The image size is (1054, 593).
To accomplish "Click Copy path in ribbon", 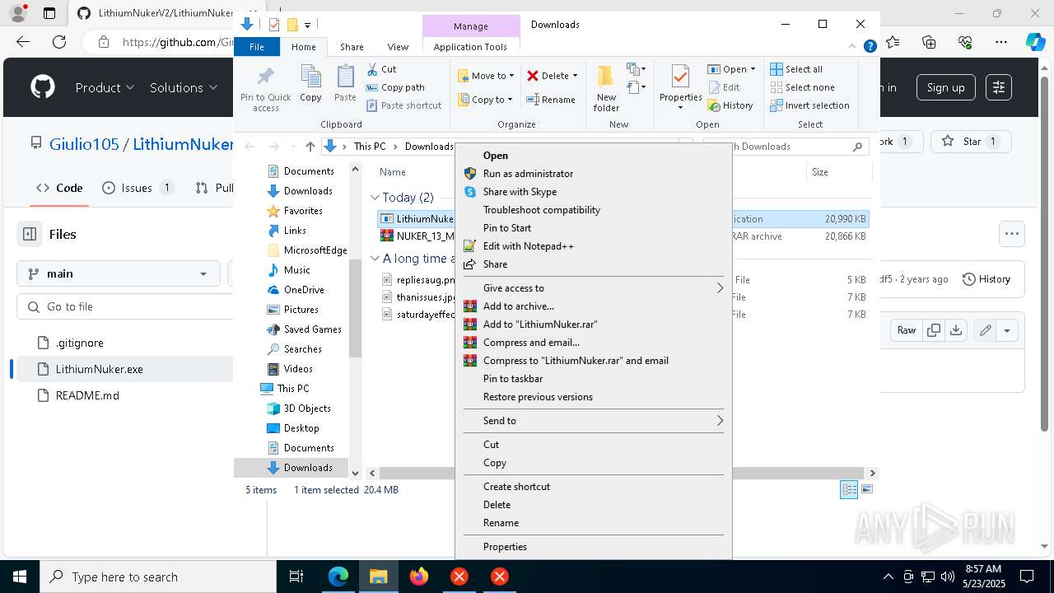I will 395,87.
